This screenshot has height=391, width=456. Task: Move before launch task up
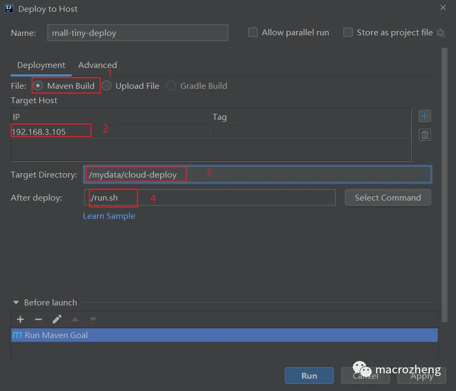75,319
